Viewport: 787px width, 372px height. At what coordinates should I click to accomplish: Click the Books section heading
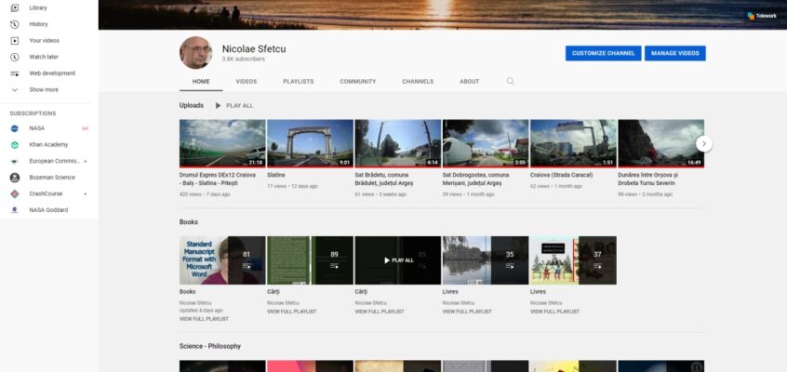(x=189, y=222)
